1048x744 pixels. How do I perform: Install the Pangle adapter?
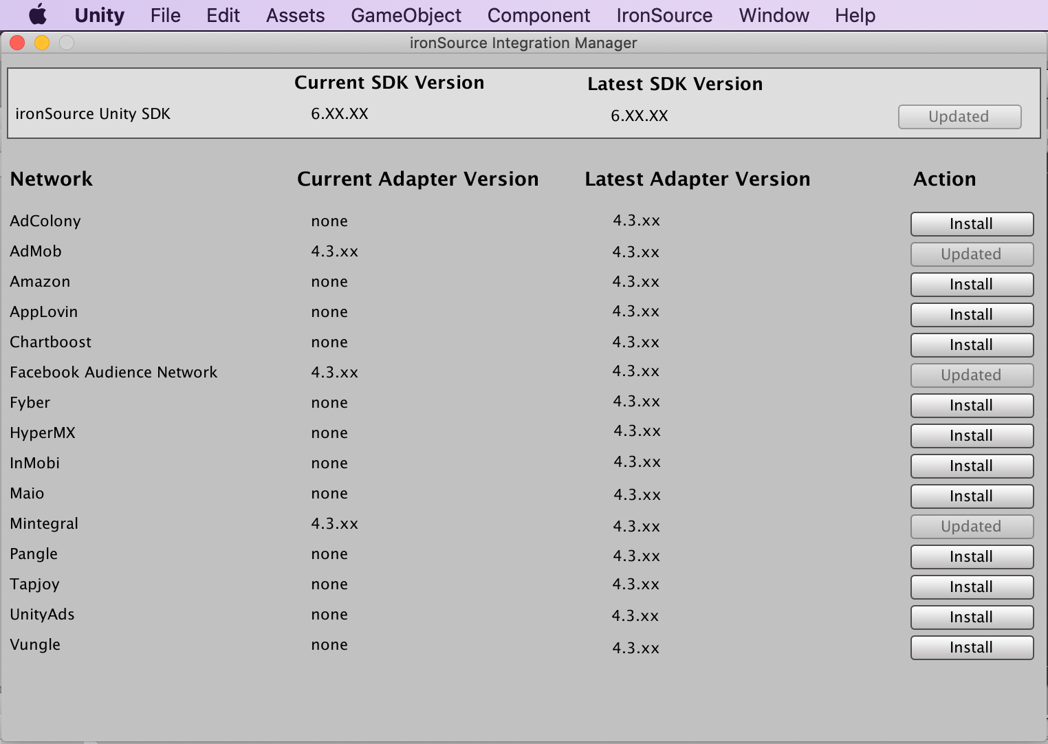(x=972, y=557)
